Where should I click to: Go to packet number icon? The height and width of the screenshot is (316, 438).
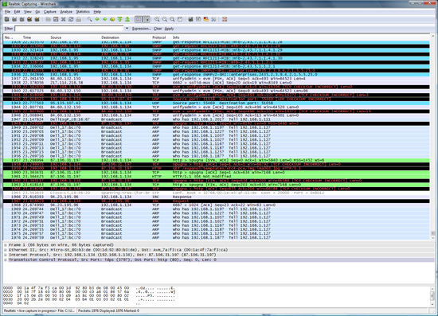[112, 19]
